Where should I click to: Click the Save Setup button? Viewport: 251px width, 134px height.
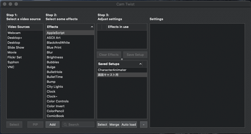click(135, 55)
